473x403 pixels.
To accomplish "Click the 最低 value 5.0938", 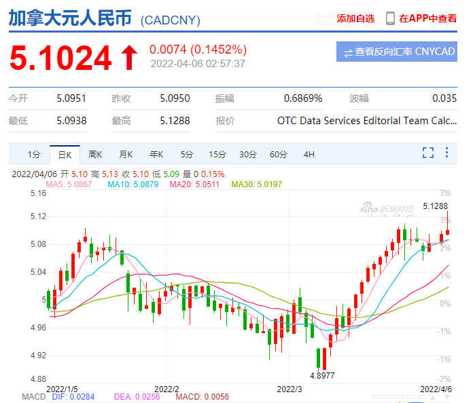I will pyautogui.click(x=72, y=121).
